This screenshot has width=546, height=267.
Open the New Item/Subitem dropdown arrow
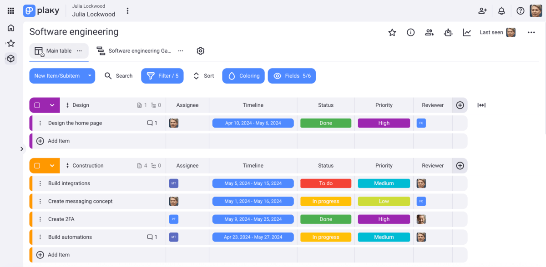[x=90, y=76]
